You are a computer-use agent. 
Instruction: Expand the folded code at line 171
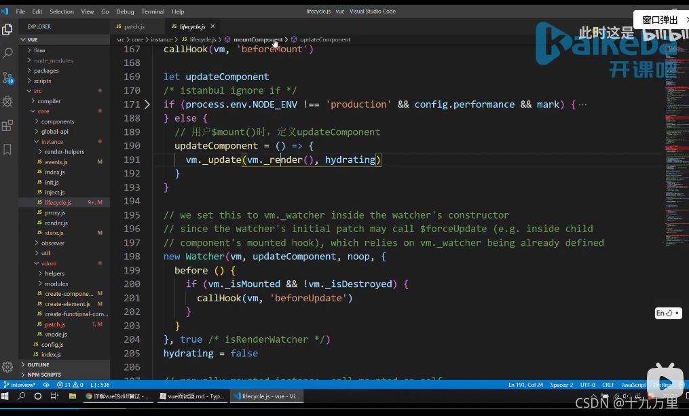pyautogui.click(x=147, y=105)
